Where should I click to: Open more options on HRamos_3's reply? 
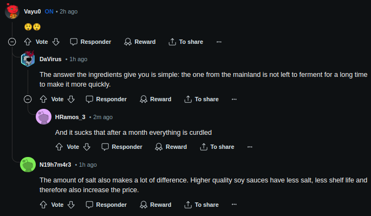pos(250,147)
